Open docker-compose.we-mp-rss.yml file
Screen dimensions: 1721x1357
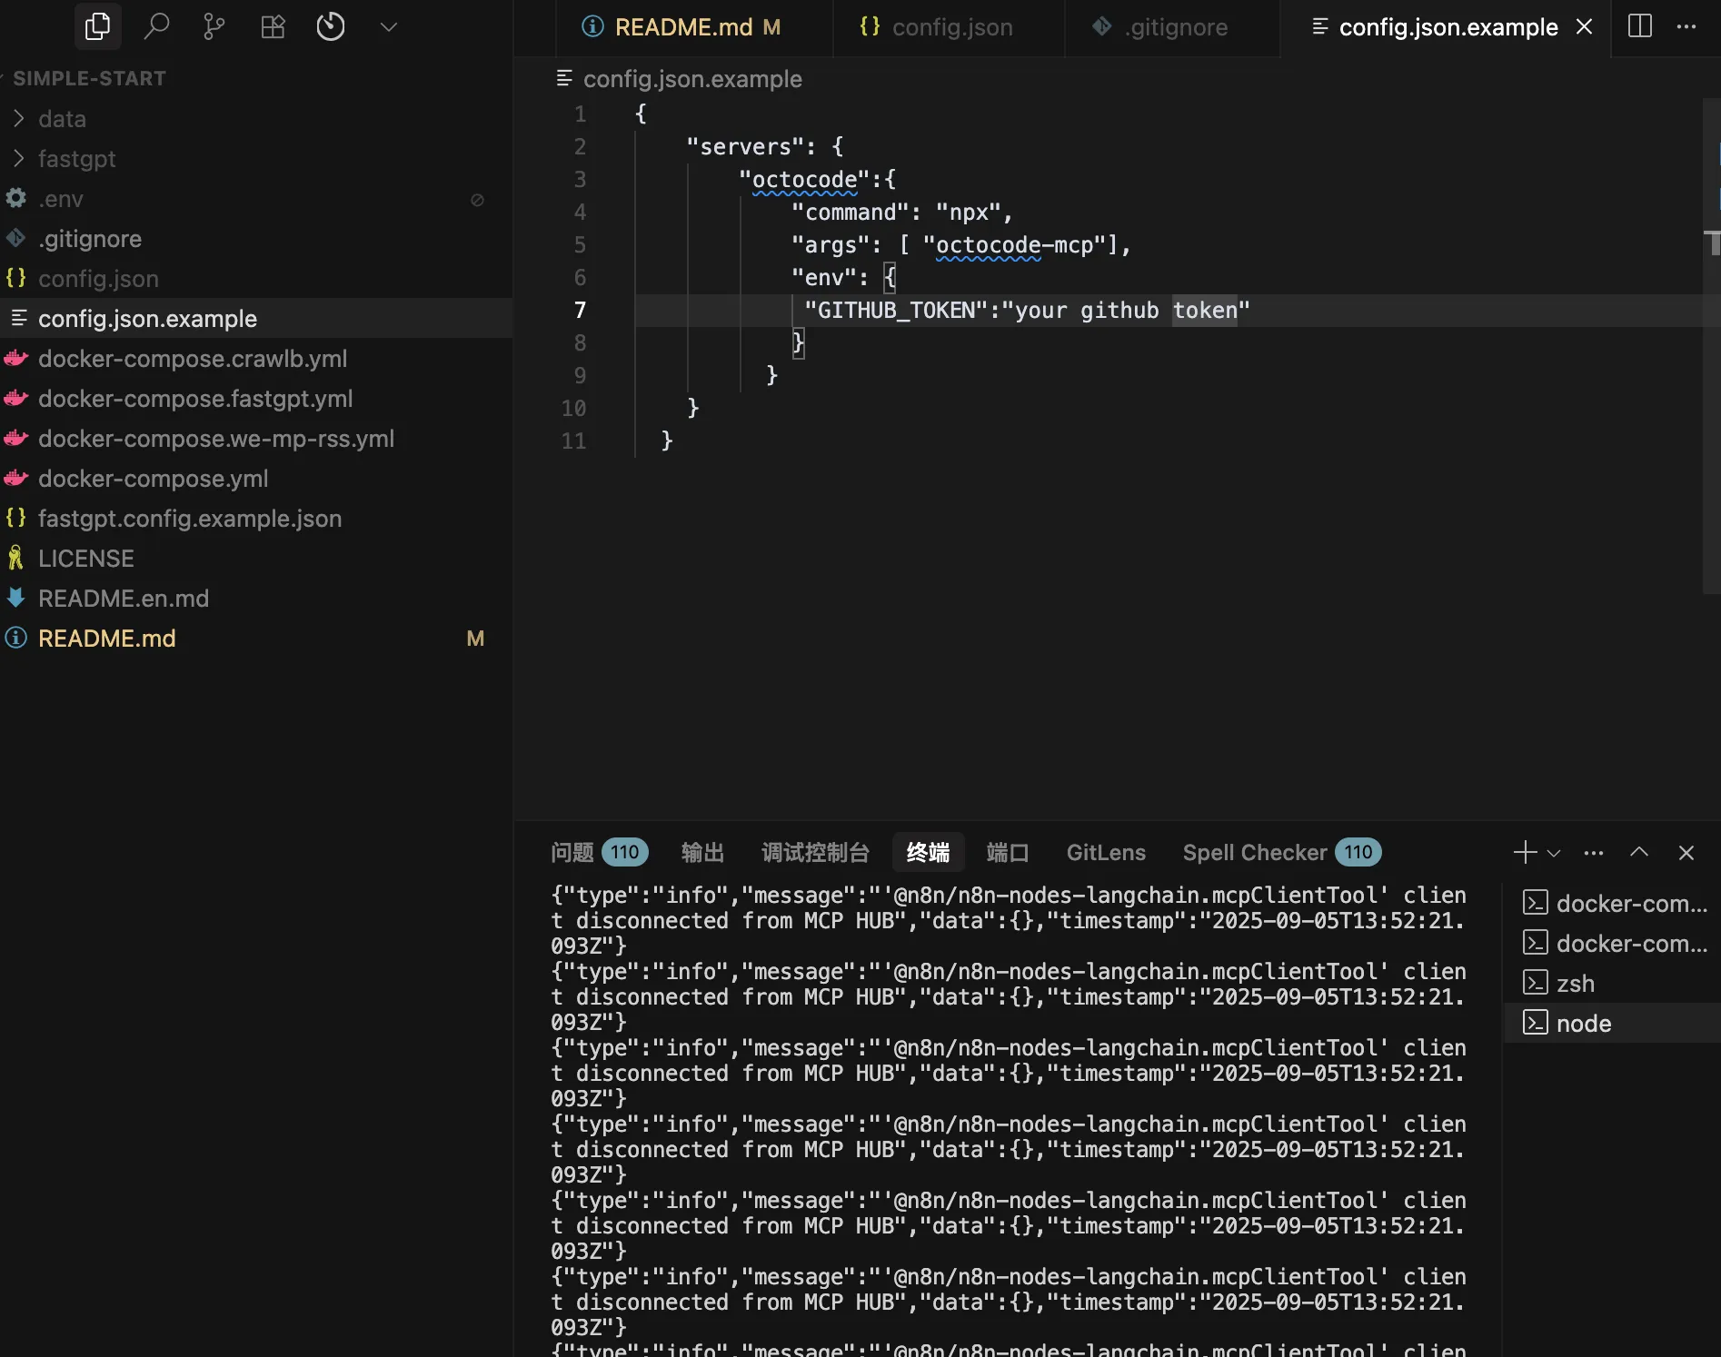point(256,439)
